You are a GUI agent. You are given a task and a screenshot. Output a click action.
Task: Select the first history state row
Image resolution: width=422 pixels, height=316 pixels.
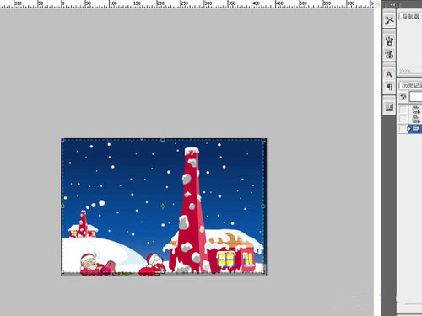pos(416,110)
